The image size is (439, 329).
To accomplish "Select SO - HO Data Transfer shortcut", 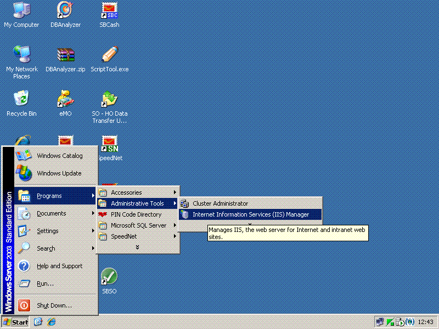I will pyautogui.click(x=109, y=107).
